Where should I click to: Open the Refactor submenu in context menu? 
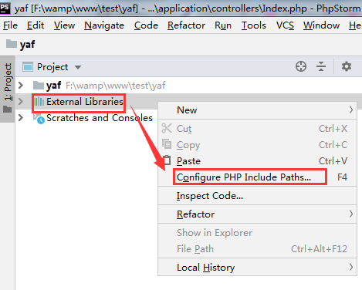(257, 214)
